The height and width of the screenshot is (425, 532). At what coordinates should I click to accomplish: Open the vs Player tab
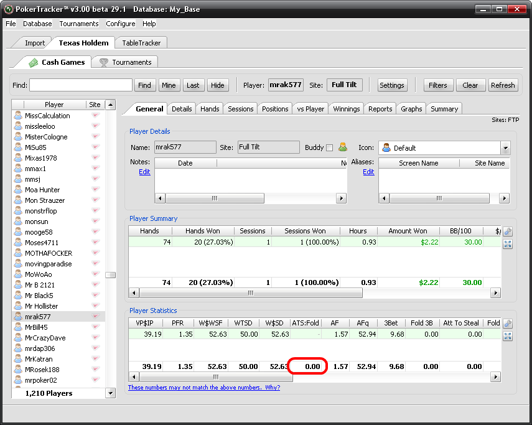[310, 109]
